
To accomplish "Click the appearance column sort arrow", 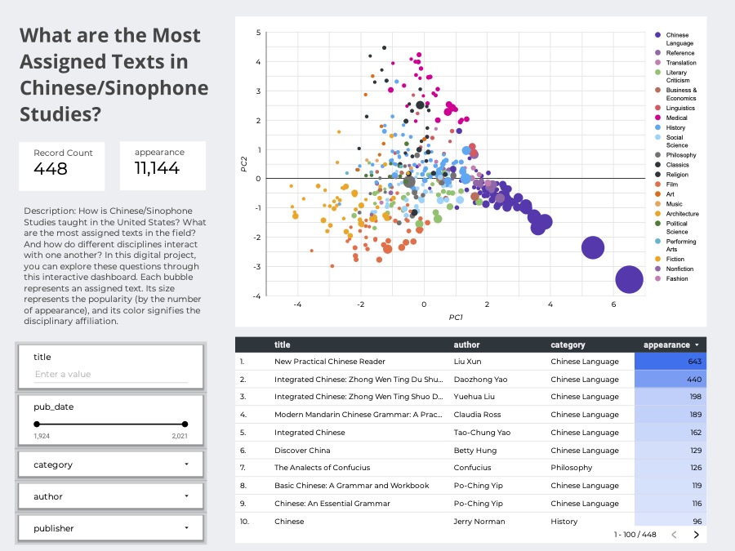I will 697,345.
